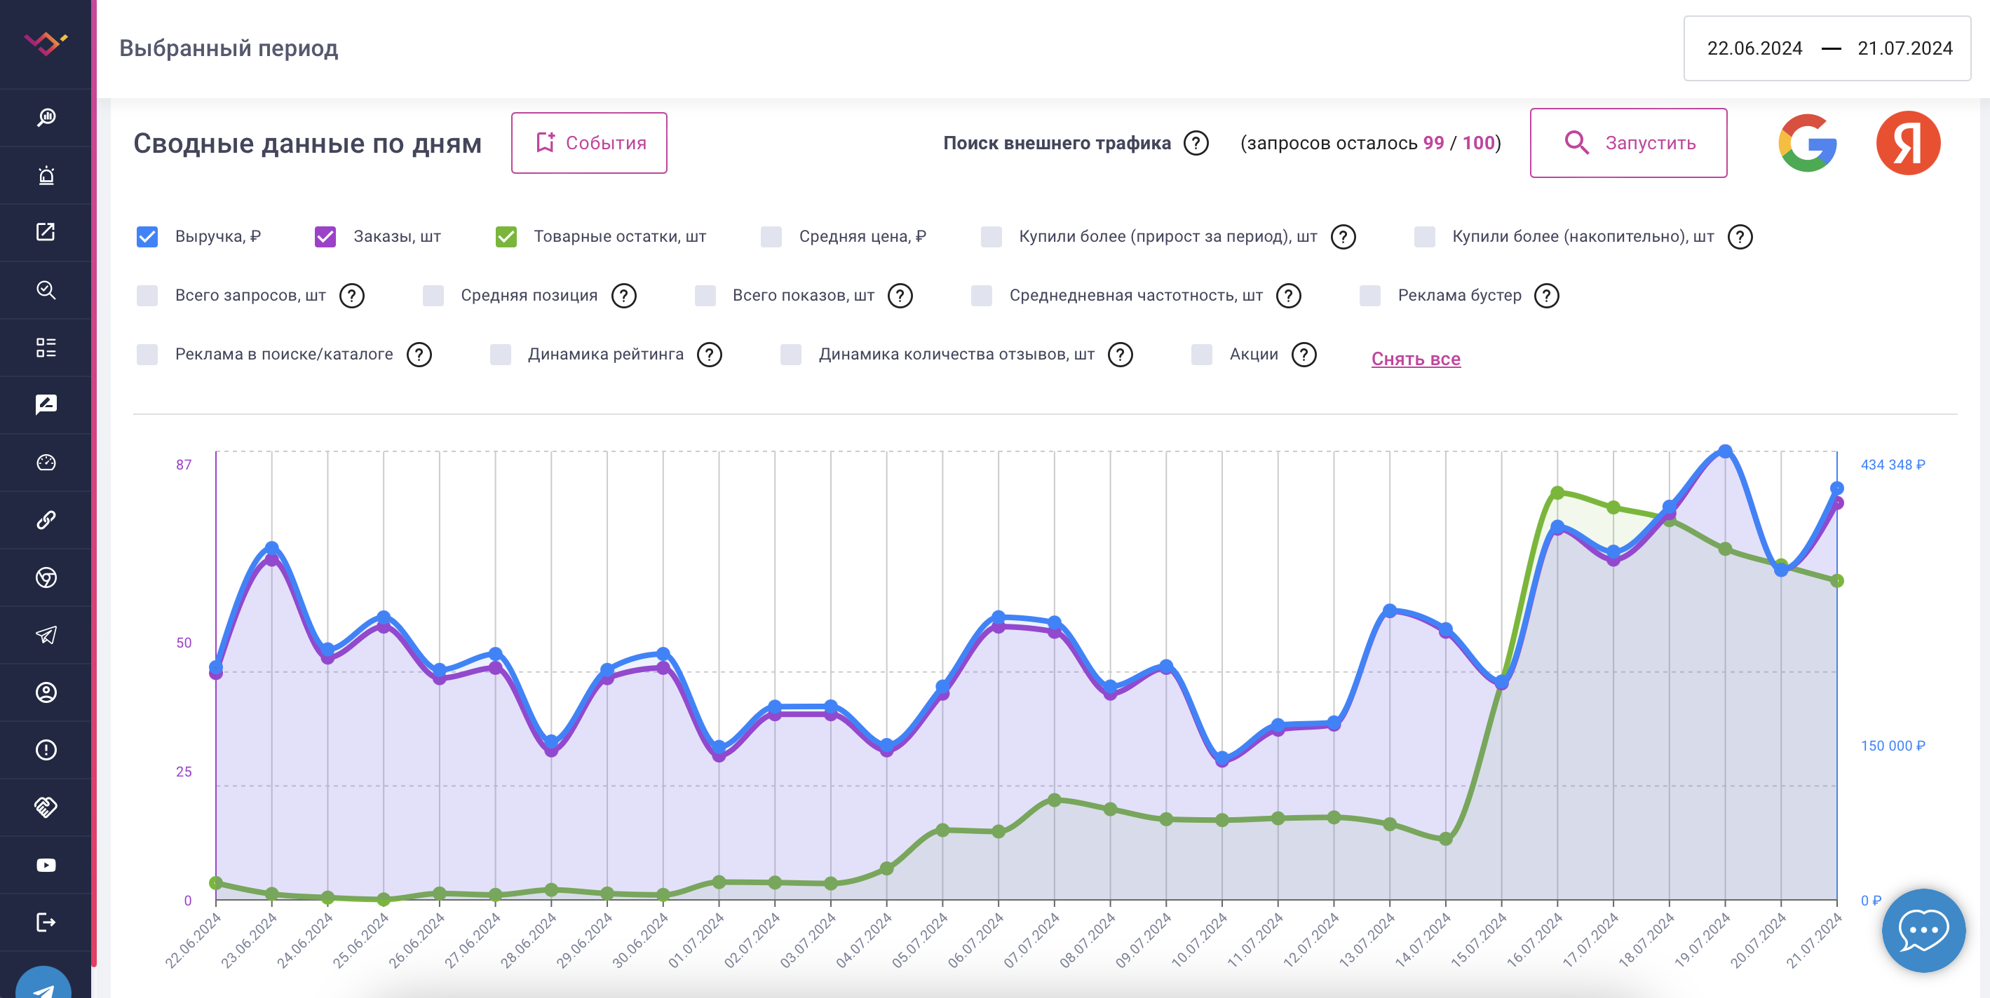Enable Купили более (прирост за период) checkbox
This screenshot has height=998, width=1990.
click(x=991, y=237)
